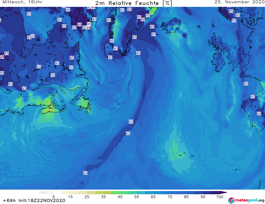Click the legend value 65
Screen dimensions: 265x204
pos(153,197)
